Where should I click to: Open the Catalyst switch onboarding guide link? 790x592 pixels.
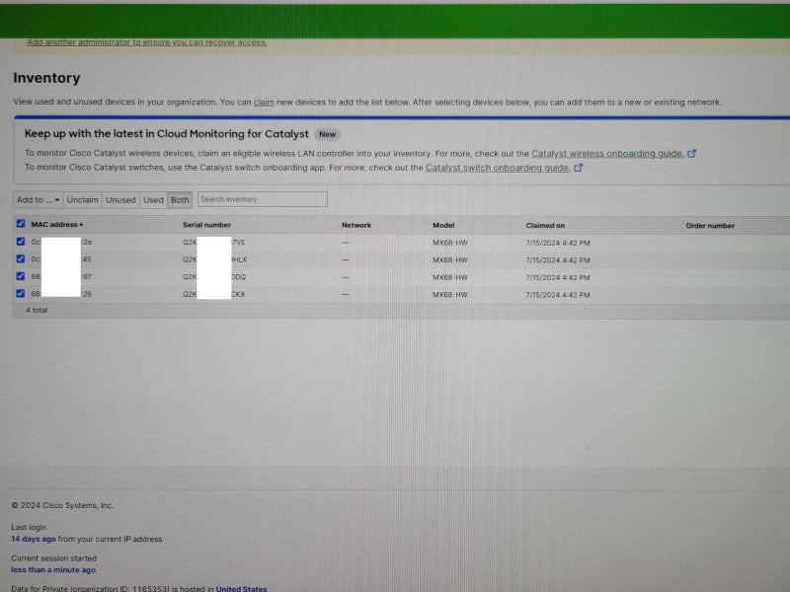tap(498, 168)
